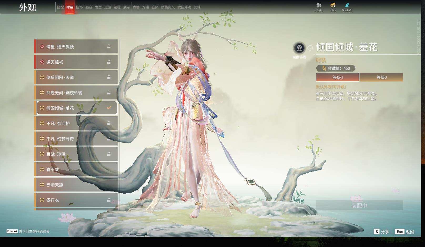Click lock icon on 共赴无间·幽夜玲珑 row
Image resolution: width=425 pixels, height=247 pixels.
tap(109, 93)
